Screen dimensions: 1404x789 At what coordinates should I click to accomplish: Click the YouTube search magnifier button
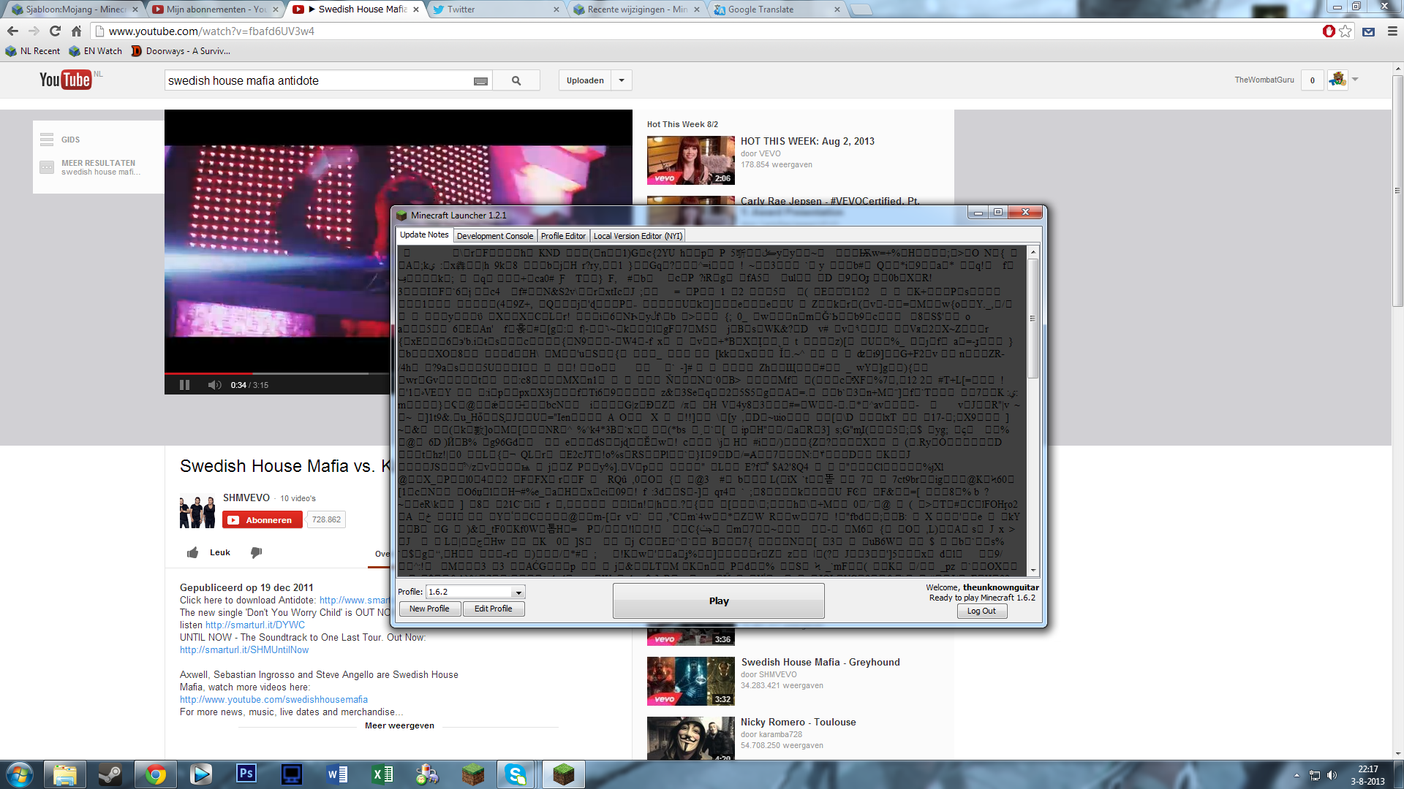516,80
